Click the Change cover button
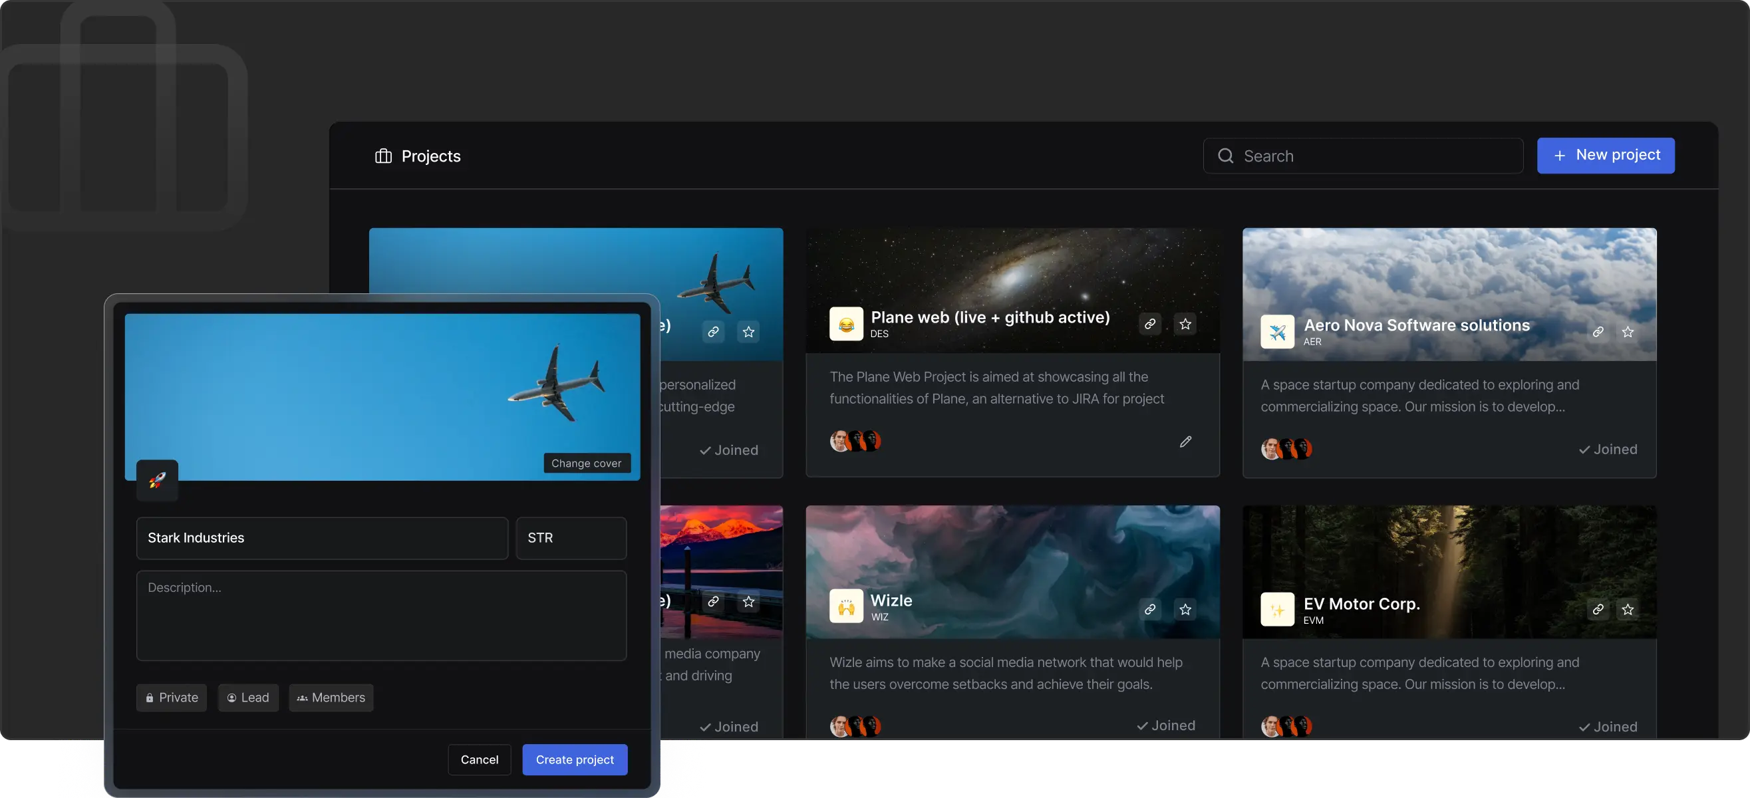The image size is (1750, 798). click(586, 464)
